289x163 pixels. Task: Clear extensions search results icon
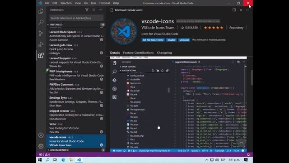(93, 10)
